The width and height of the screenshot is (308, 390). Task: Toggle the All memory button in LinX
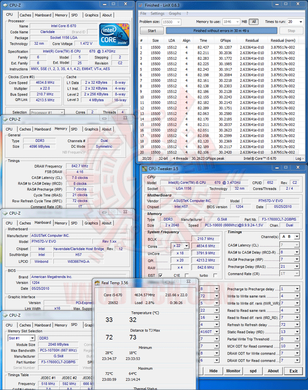[254, 21]
